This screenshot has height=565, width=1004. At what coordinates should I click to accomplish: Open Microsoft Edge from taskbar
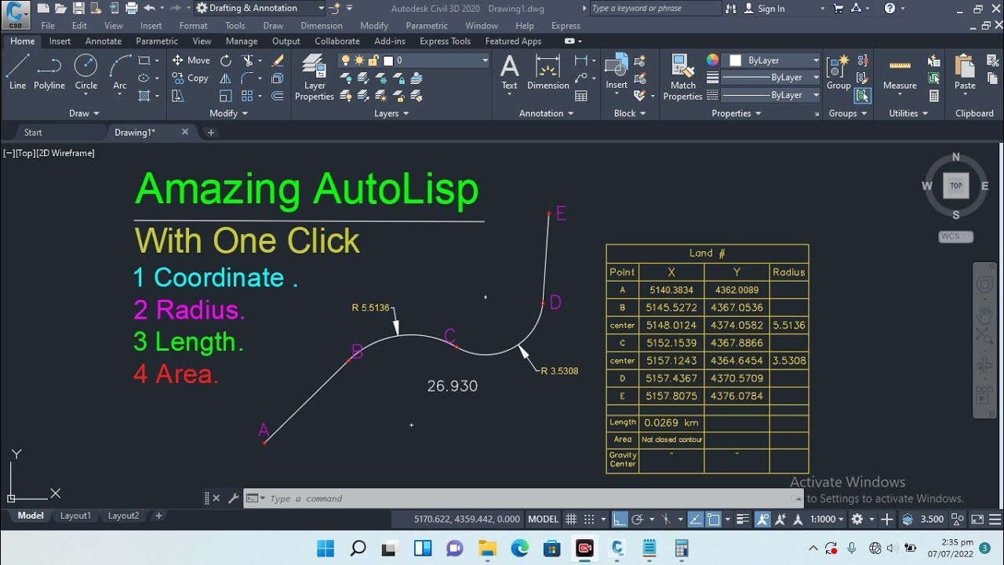519,548
